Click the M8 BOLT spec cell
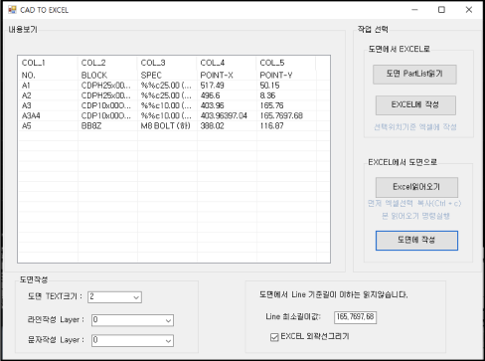 (x=167, y=126)
